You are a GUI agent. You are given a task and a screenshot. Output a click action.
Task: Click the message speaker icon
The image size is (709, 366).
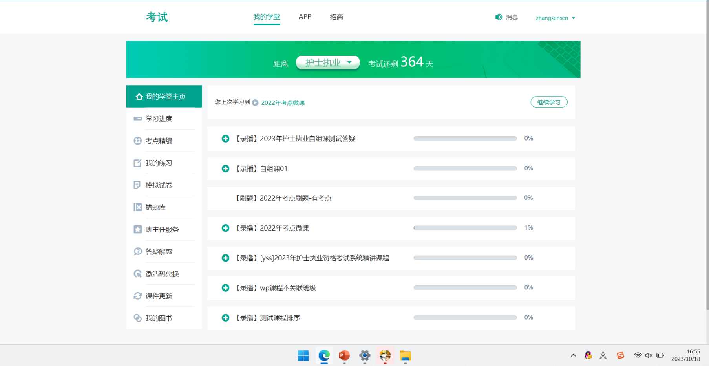[499, 17]
